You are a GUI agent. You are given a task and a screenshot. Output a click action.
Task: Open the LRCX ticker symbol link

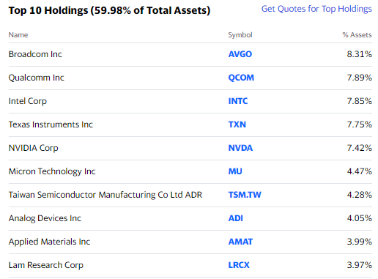coord(239,265)
